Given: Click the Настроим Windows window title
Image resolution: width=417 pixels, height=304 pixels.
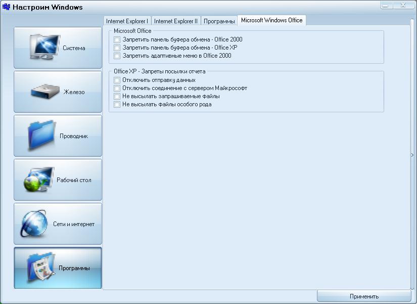Looking at the screenshot, I should [x=48, y=7].
